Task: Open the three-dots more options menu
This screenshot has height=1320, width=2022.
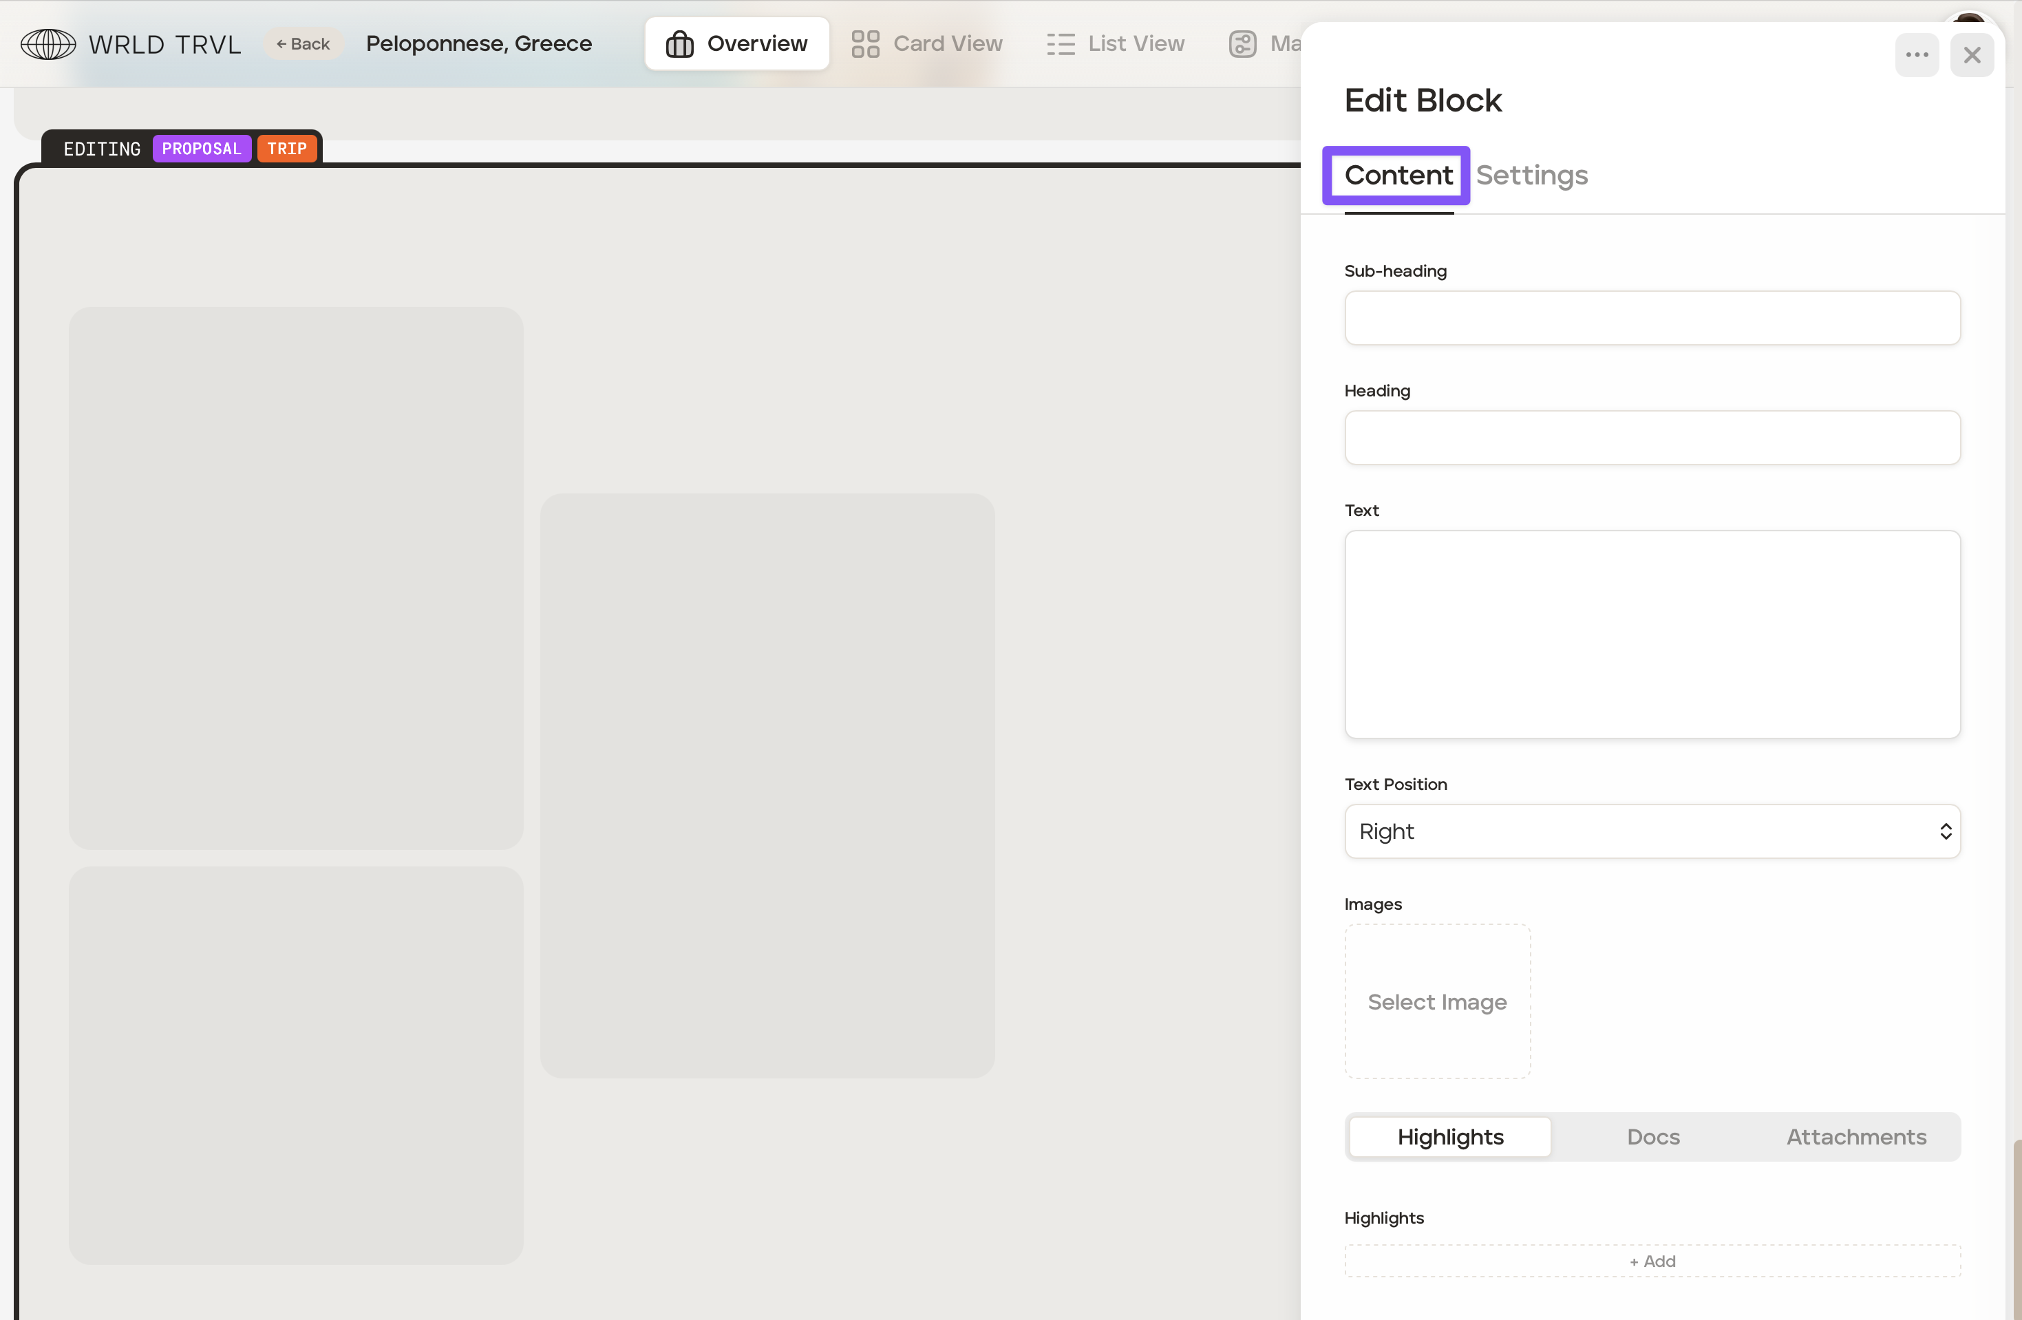Action: [1916, 55]
